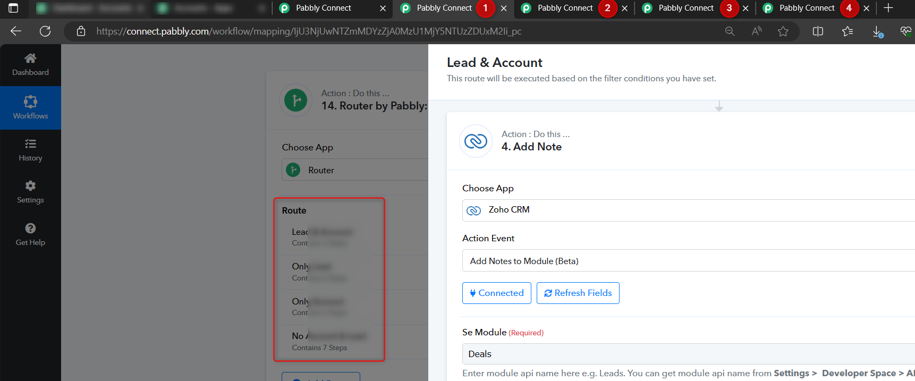Image resolution: width=915 pixels, height=381 pixels.
Task: Click the Zoho CRM icon of Add Note step
Action: click(x=476, y=141)
